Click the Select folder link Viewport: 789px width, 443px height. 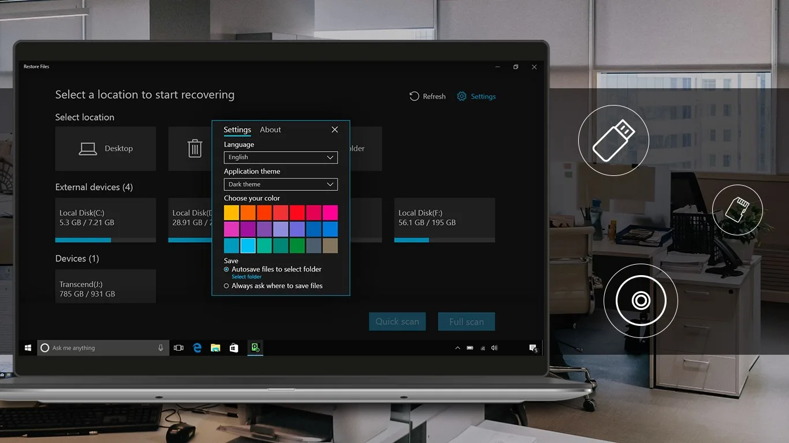click(247, 277)
